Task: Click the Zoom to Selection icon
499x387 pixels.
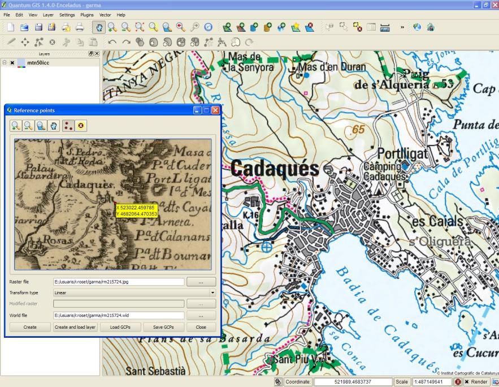Action: pyautogui.click(x=153, y=27)
